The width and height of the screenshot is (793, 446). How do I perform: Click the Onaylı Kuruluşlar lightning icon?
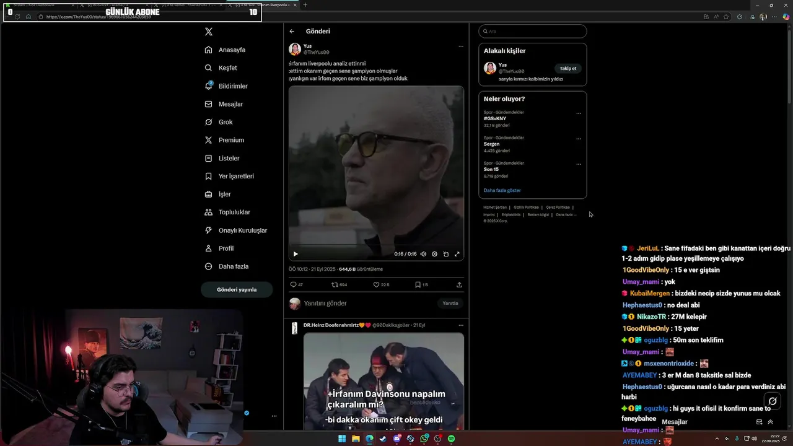tap(209, 230)
